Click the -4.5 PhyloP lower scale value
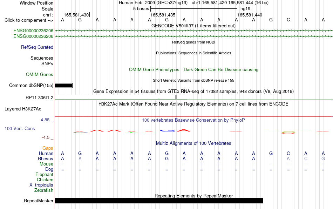Image resolution: width=333 pixels, height=209 pixels. coord(46,137)
